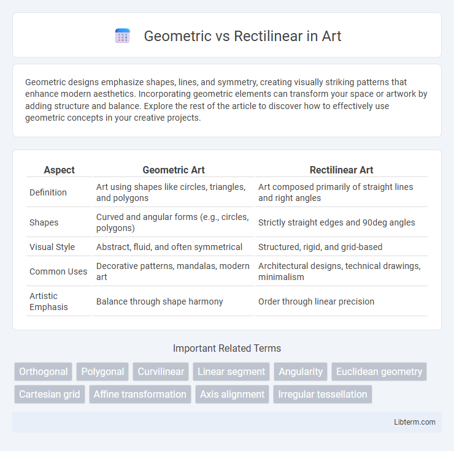The height and width of the screenshot is (451, 454).
Task: Open the Axis alignment tag
Action: click(232, 394)
